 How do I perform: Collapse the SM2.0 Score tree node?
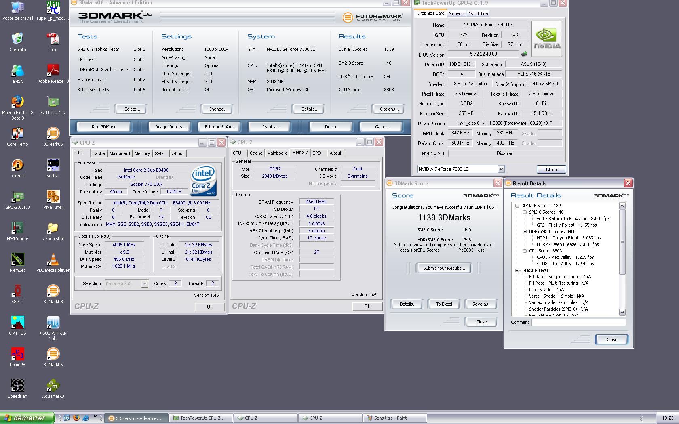tap(525, 212)
